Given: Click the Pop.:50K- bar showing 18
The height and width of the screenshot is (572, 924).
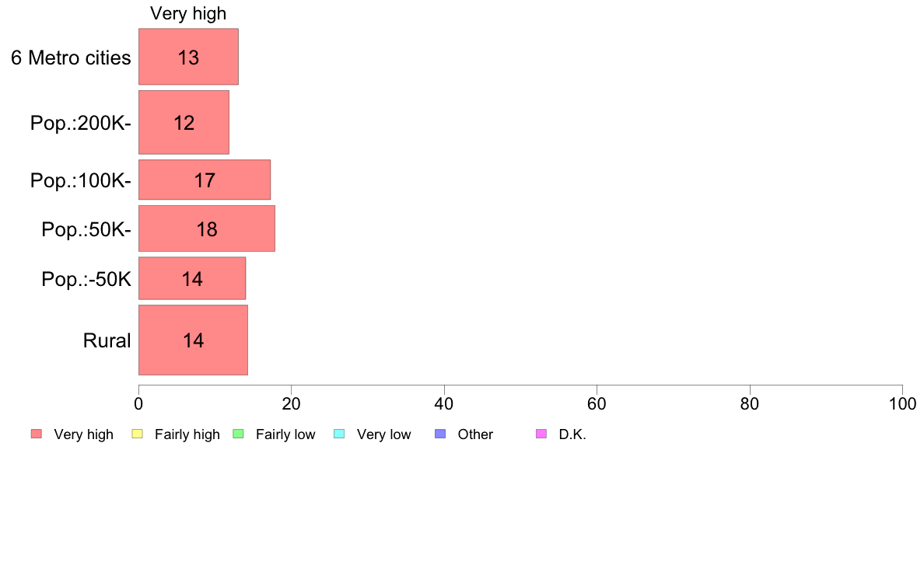Looking at the screenshot, I should point(207,228).
